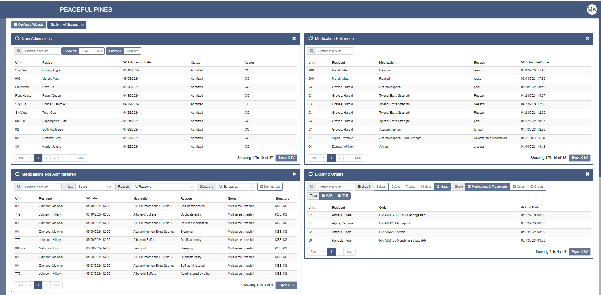Click Forrester, Fran in Expiring Orders
The height and width of the screenshot is (295, 601).
(342, 241)
